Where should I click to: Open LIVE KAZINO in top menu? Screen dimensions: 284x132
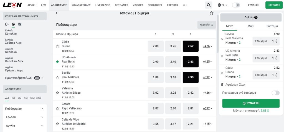click(x=103, y=5)
